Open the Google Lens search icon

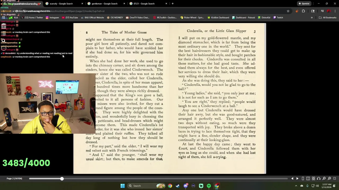click(x=313, y=11)
